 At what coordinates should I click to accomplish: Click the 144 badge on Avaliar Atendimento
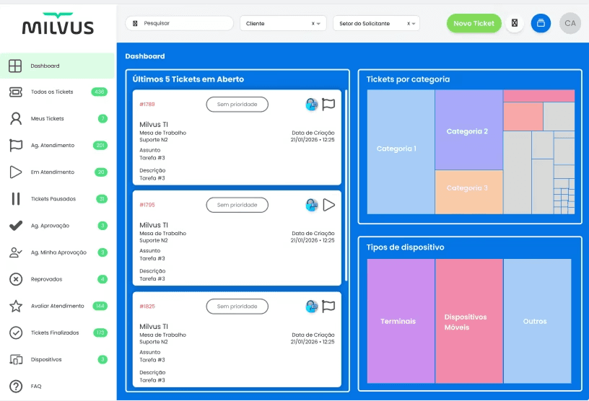100,306
